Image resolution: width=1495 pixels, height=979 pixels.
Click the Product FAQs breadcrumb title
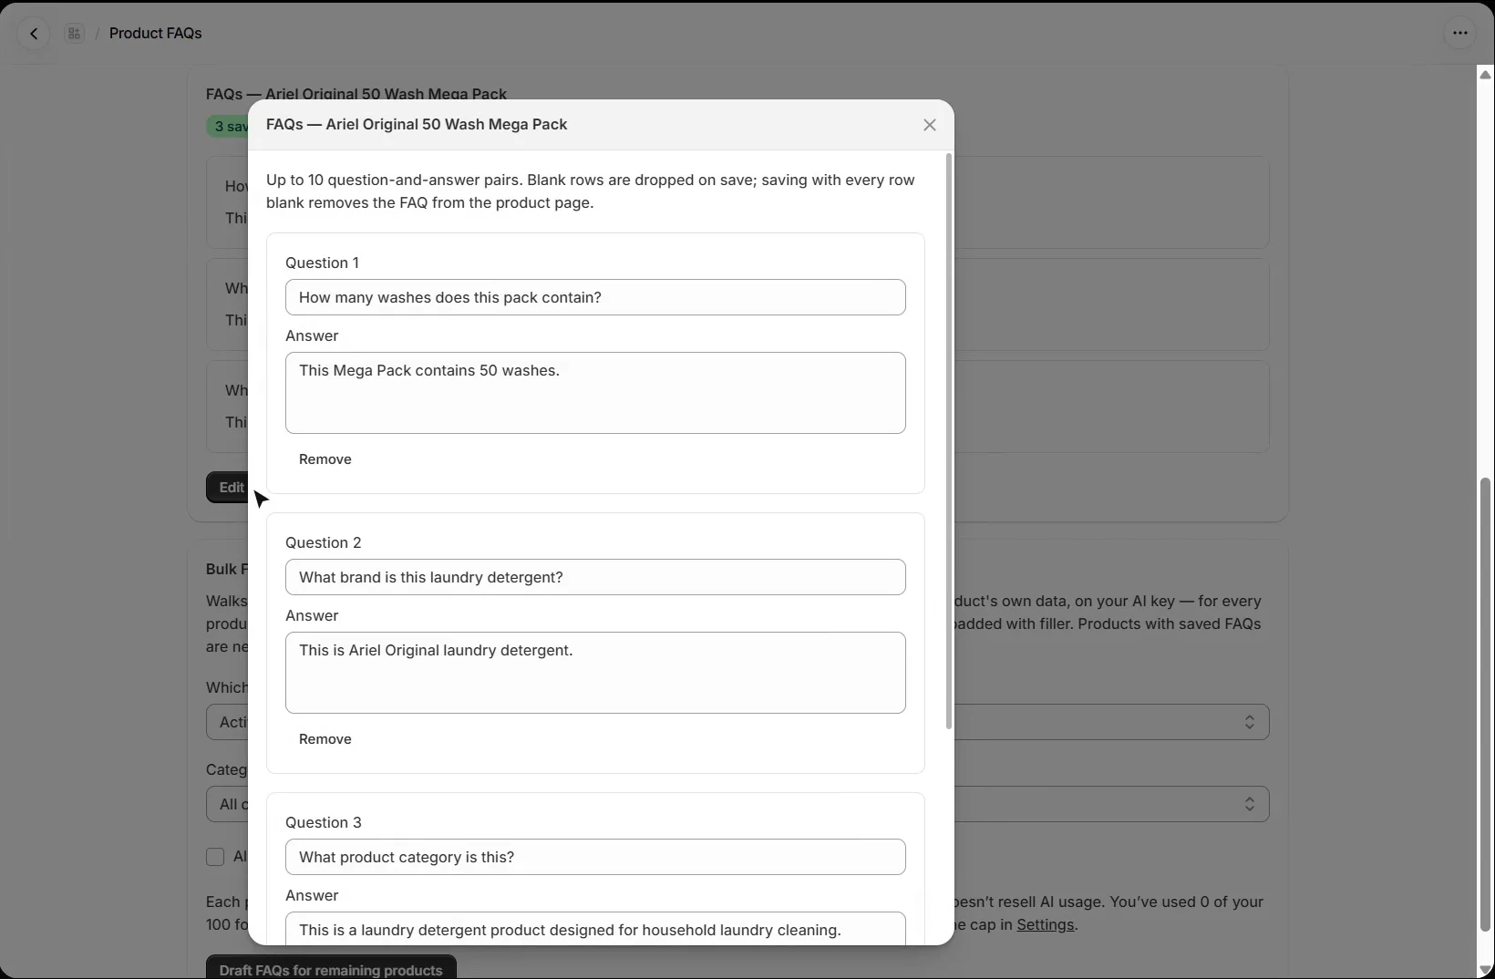point(156,34)
